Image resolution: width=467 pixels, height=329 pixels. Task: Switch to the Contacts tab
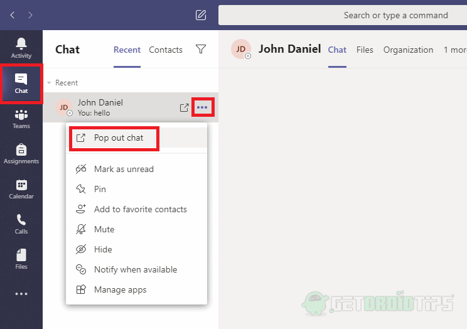coord(166,50)
